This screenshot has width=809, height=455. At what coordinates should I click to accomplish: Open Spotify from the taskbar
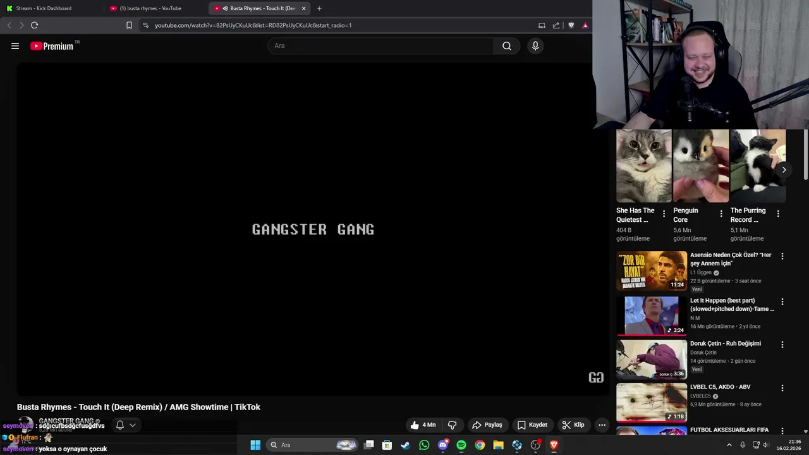click(461, 445)
